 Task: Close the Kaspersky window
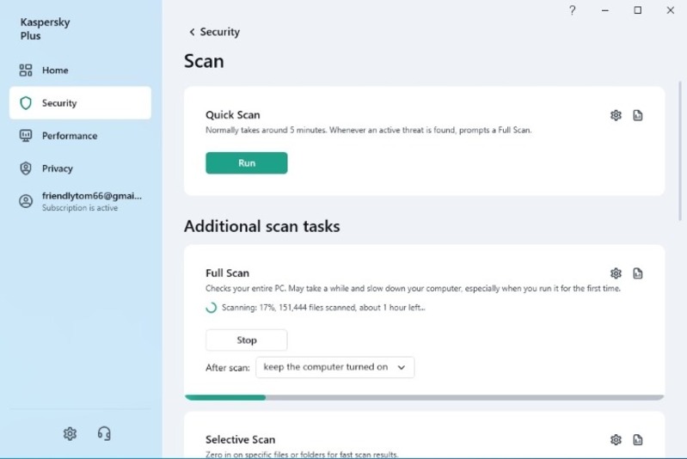pos(671,10)
